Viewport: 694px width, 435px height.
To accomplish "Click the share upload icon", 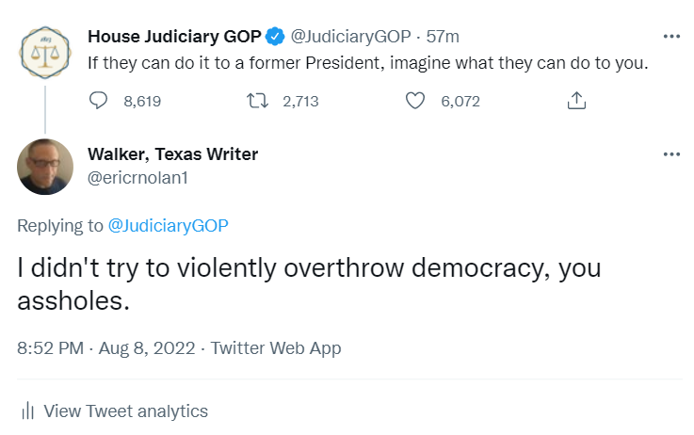I will (x=578, y=101).
